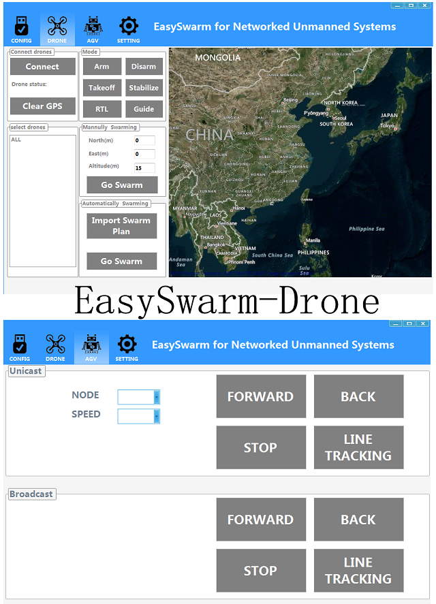
Task: Select highlighted DRONE icon in map window toolbar
Action: click(x=57, y=29)
